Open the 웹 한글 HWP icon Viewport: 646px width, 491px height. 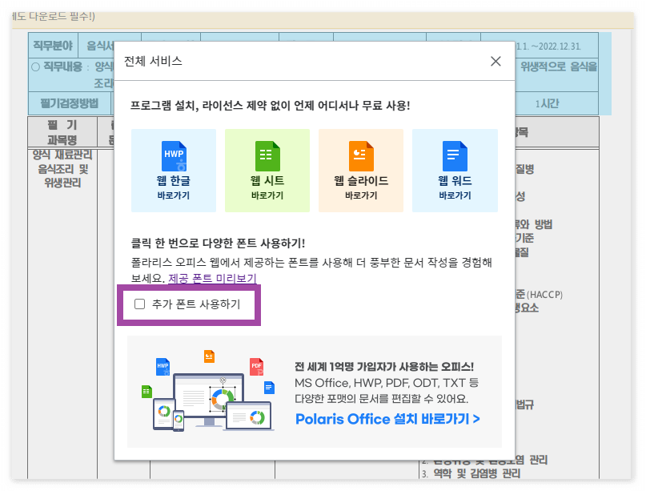(x=174, y=156)
